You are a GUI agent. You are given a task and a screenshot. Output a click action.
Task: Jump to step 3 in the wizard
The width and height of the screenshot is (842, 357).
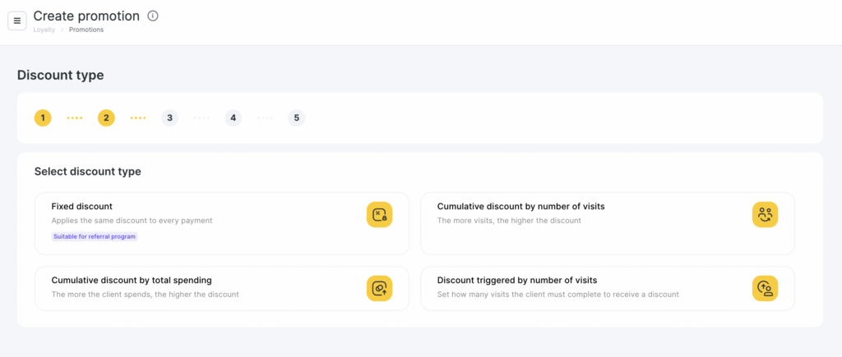(x=169, y=118)
